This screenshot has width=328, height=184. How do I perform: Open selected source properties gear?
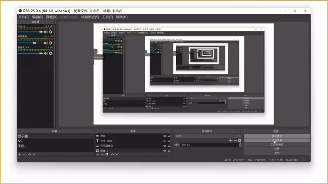[x=107, y=154]
